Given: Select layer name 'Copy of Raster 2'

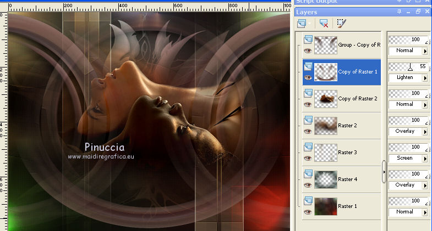Looking at the screenshot, I should 358,99.
